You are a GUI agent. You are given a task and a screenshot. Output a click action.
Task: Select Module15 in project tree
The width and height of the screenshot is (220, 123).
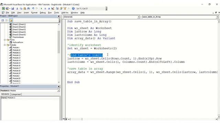click(16, 63)
